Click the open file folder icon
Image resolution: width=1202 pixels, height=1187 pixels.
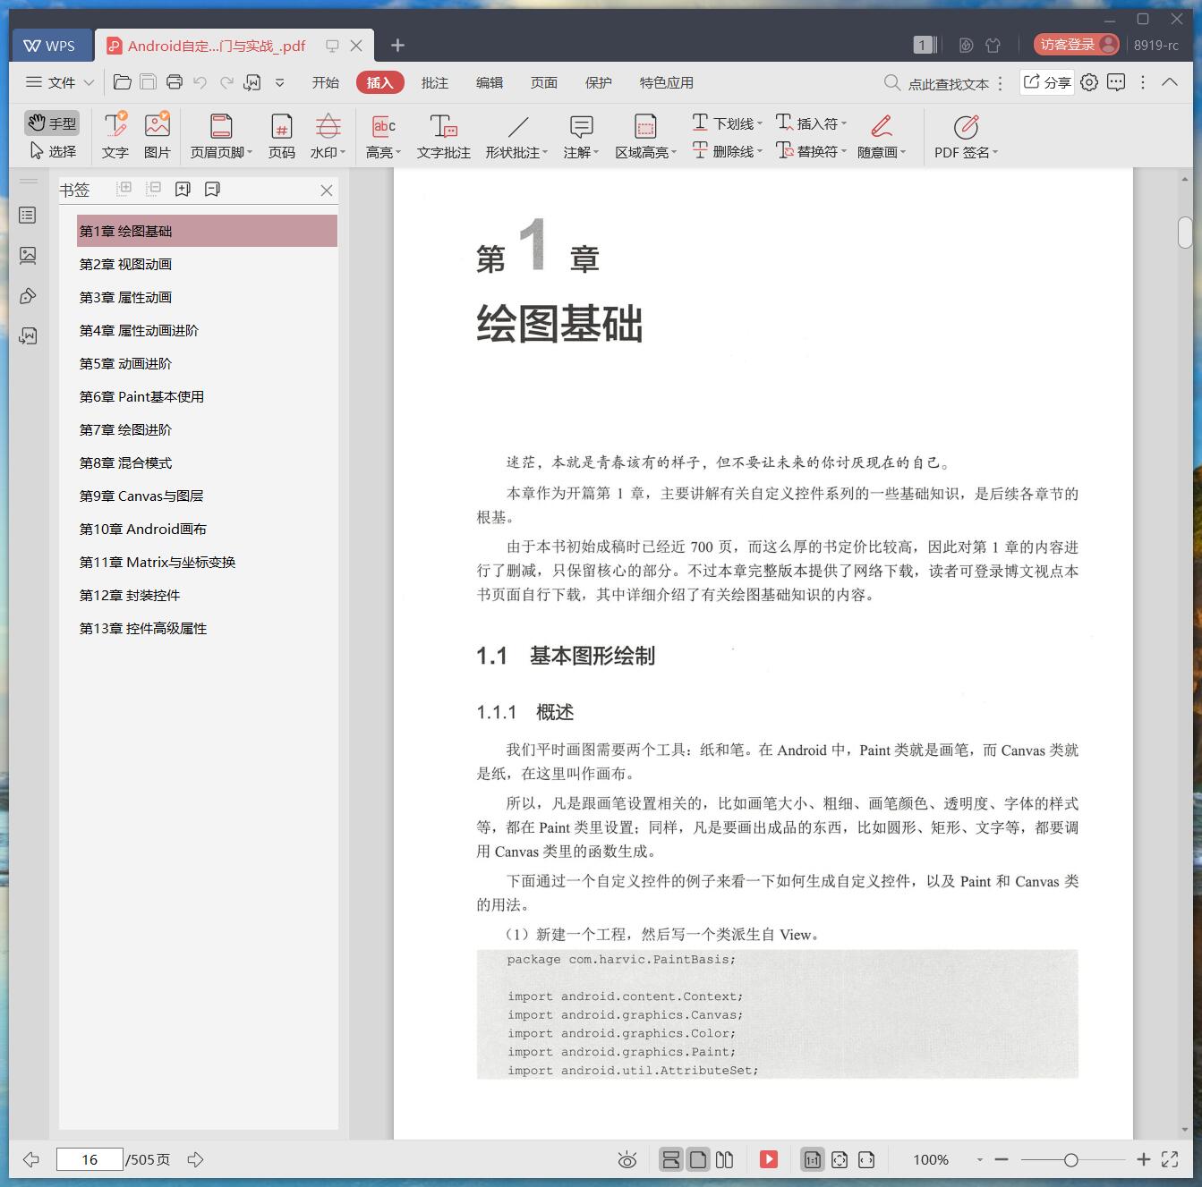coord(123,82)
